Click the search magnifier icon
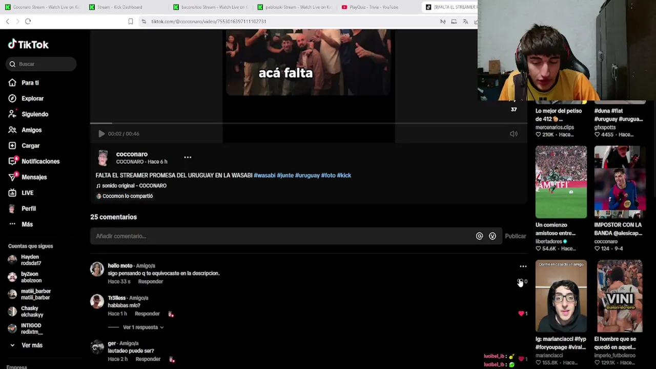The image size is (656, 369). tap(12, 64)
